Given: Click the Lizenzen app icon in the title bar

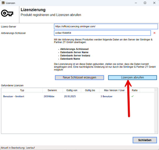Looking at the screenshot, I should click(x=3, y=3).
